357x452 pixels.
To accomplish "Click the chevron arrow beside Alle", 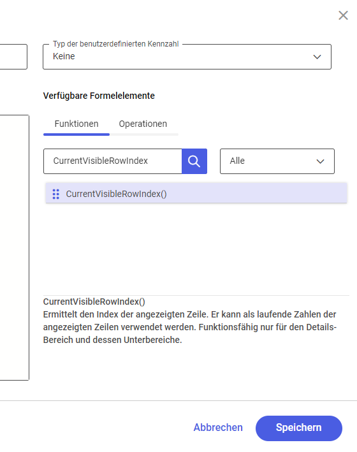I will coord(321,161).
